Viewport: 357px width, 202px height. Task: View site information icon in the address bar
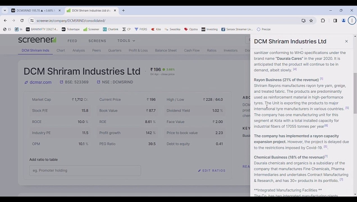32,20
